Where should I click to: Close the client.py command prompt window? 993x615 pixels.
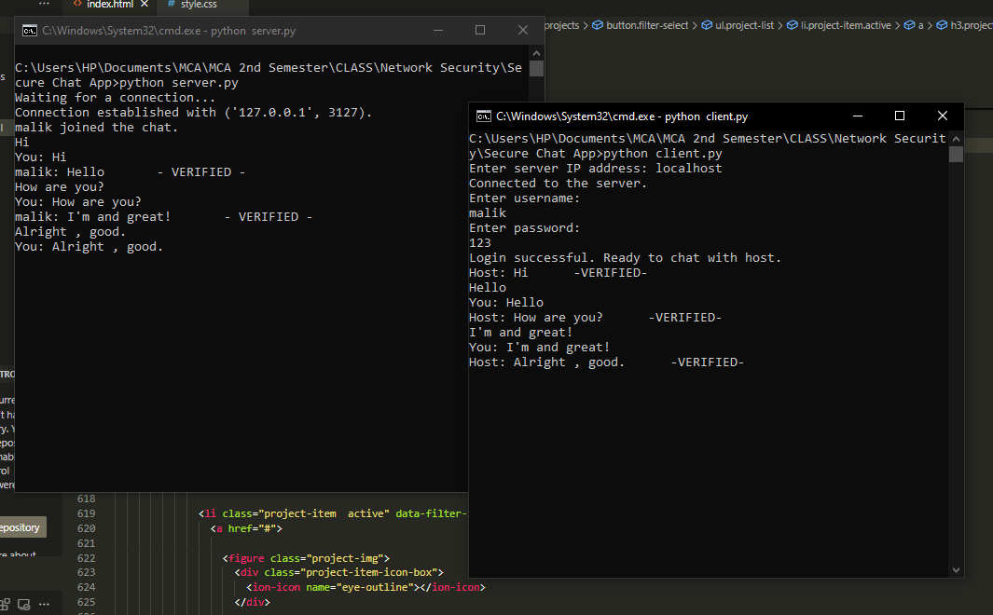tap(943, 116)
